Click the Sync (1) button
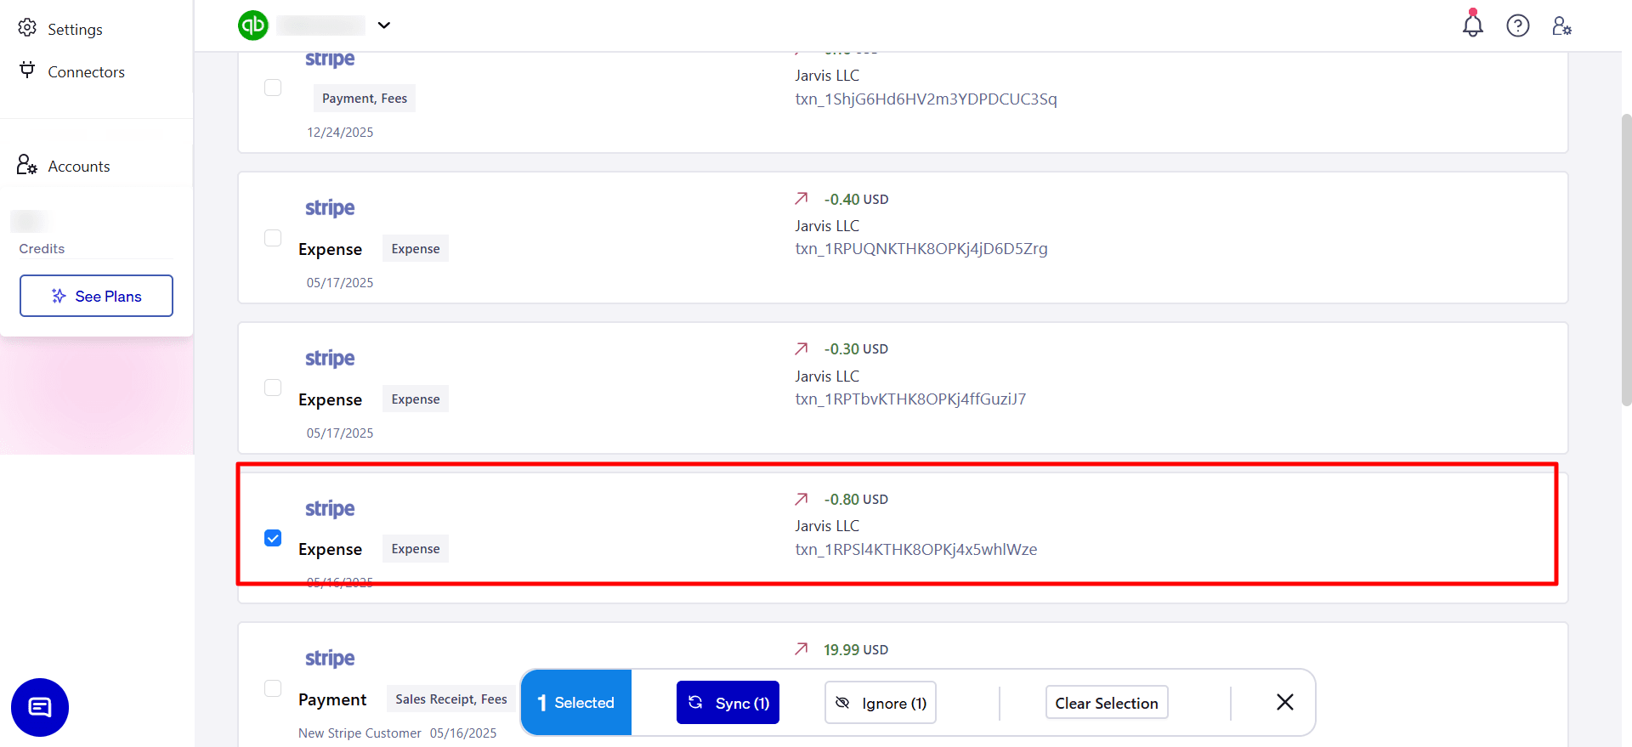Image resolution: width=1632 pixels, height=747 pixels. 728,703
